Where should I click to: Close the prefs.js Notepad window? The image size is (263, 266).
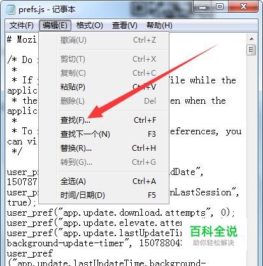(243, 7)
